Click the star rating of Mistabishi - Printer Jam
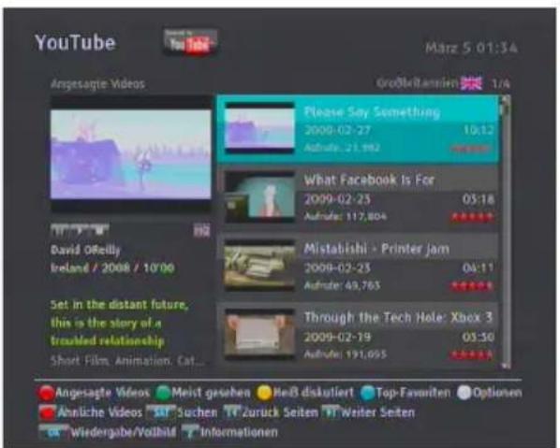 pos(472,285)
